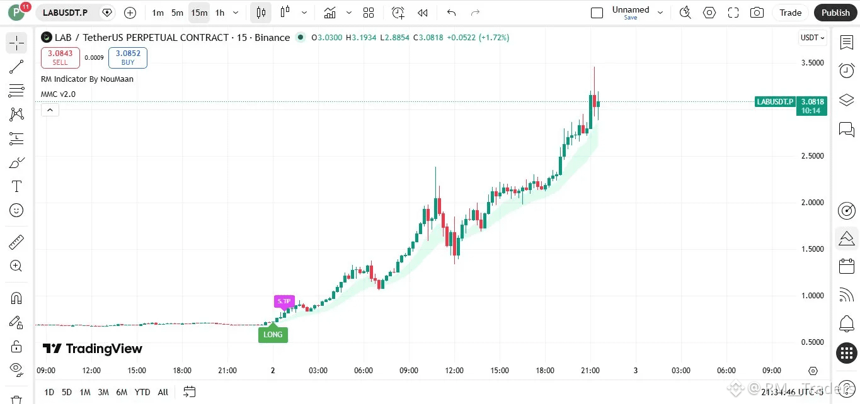
Task: Collapse the indicator legend chevron
Action: pyautogui.click(x=50, y=110)
